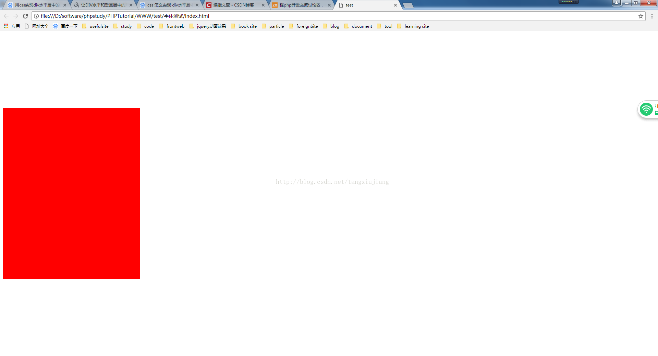Click the red div box
This screenshot has height=356, width=658.
tap(71, 194)
